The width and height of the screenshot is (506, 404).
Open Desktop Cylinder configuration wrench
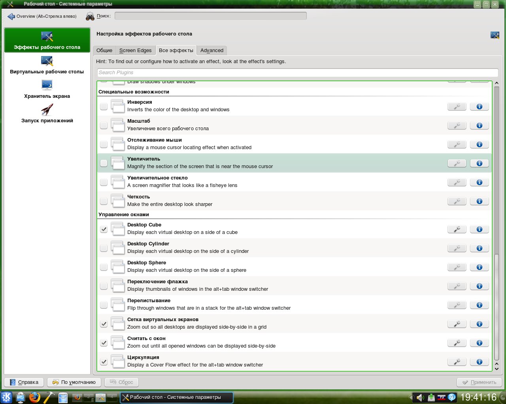[457, 248]
